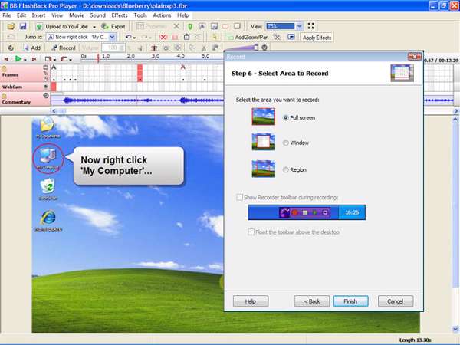The width and height of the screenshot is (460, 345).
Task: Select the Full screen radio option
Action: click(285, 117)
